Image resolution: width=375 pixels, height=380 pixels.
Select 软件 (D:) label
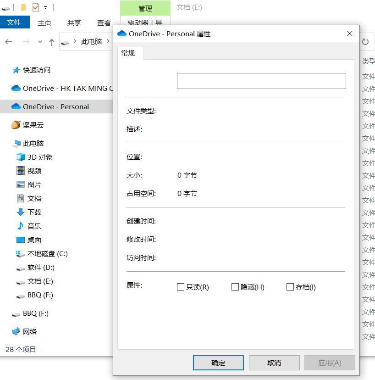pyautogui.click(x=41, y=268)
